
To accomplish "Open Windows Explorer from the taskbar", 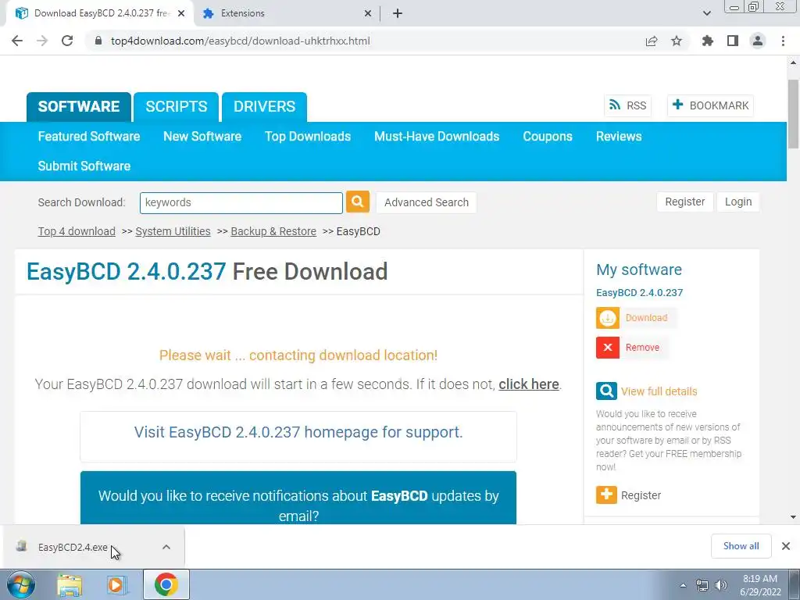I will point(70,585).
